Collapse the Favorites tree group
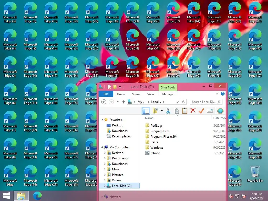The height and width of the screenshot is (201, 268). pos(102,120)
